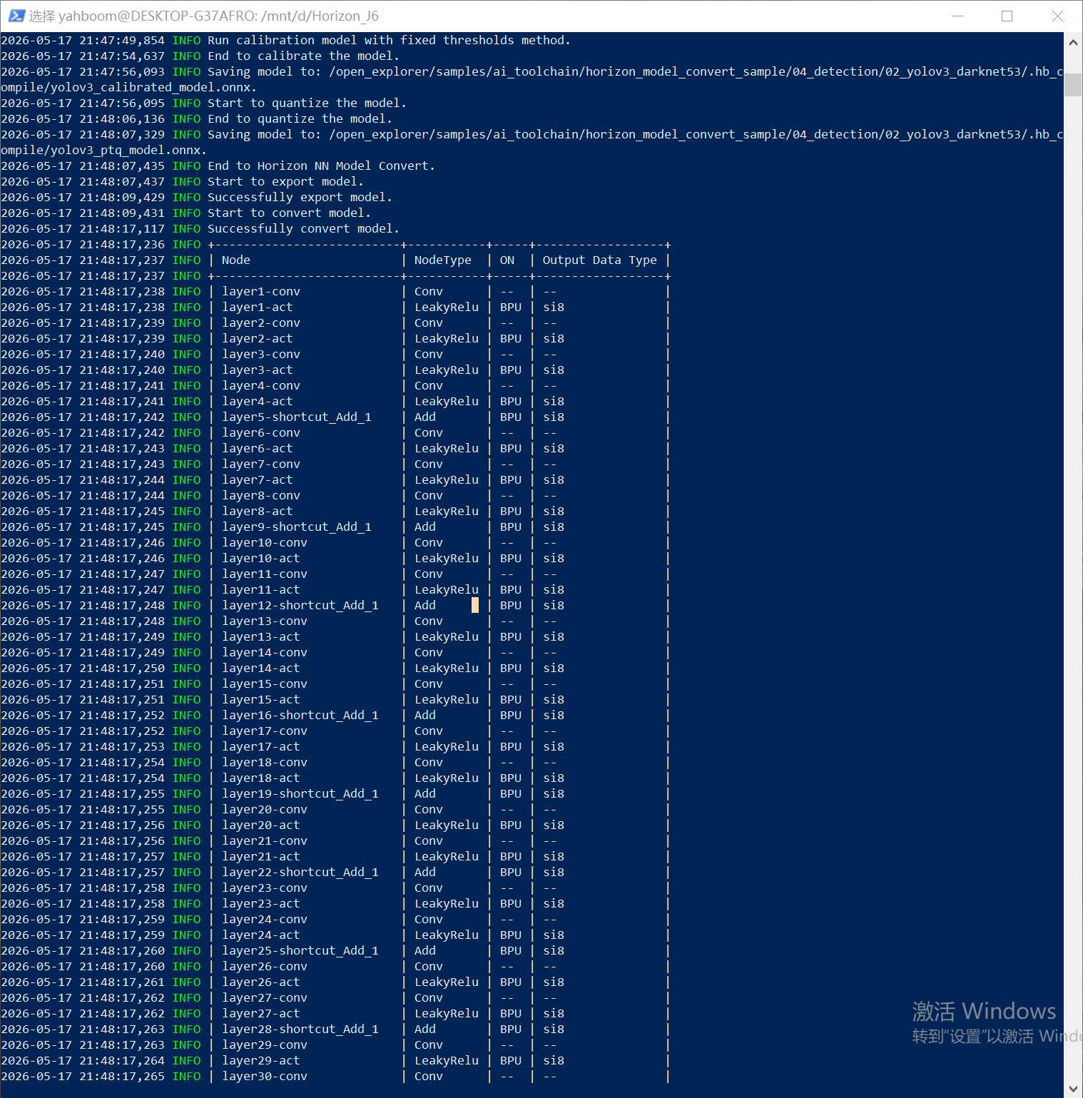Click the Conv type in layer6-conv row

(429, 432)
